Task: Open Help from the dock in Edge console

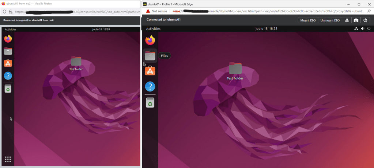Action: click(150, 86)
